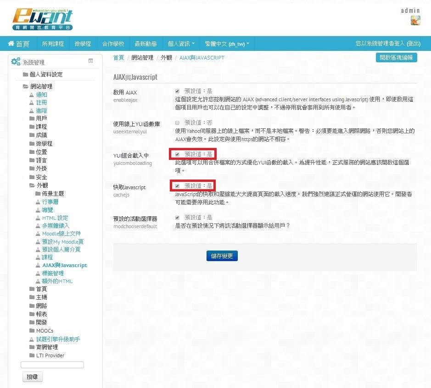Click the flask icon beside 通知
This screenshot has width=431, height=388.
pos(32,95)
